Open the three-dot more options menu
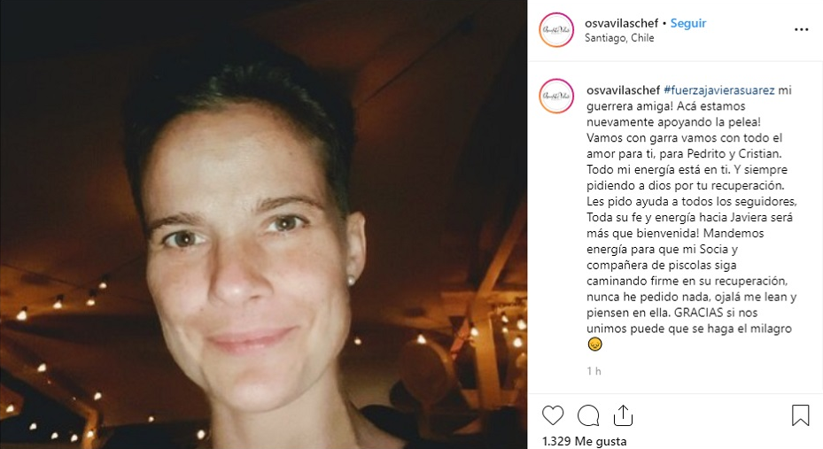The image size is (823, 449). tap(802, 29)
